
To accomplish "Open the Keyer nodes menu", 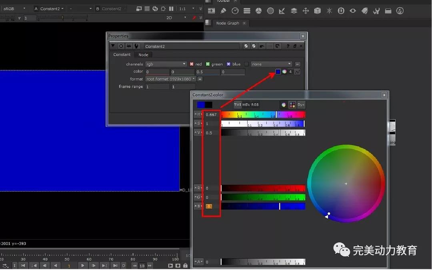I will [282, 11].
